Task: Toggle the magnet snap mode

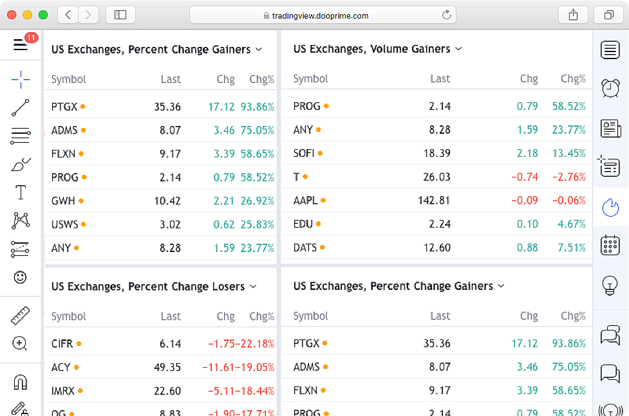Action: tap(21, 383)
